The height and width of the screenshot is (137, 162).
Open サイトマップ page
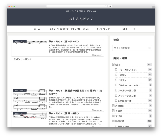coord(103,29)
